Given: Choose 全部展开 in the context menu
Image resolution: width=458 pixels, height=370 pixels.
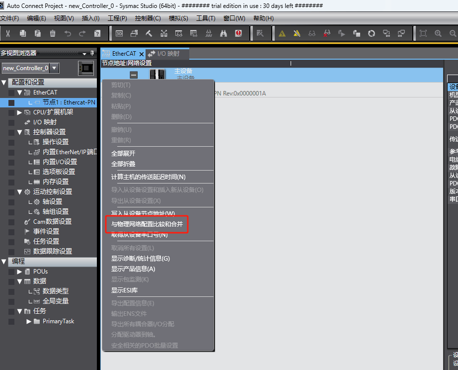Looking at the screenshot, I should tap(123, 154).
